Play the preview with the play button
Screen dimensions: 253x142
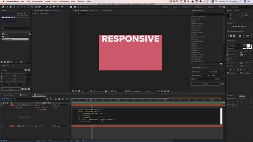[239, 26]
